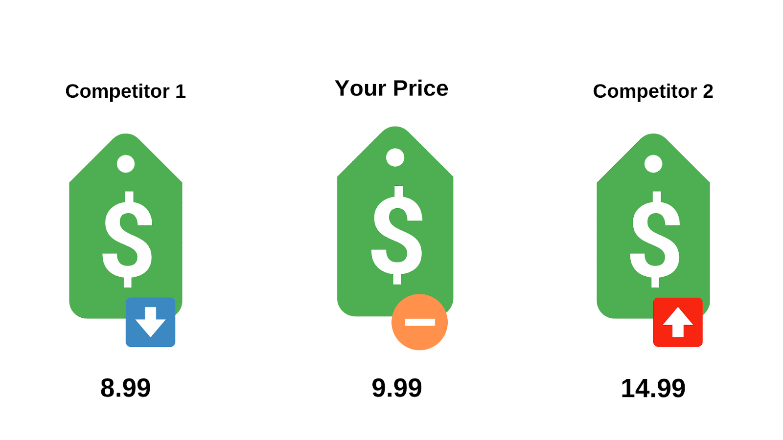Click the red up-arrow badge
The height and width of the screenshot is (440, 783).
point(678,322)
